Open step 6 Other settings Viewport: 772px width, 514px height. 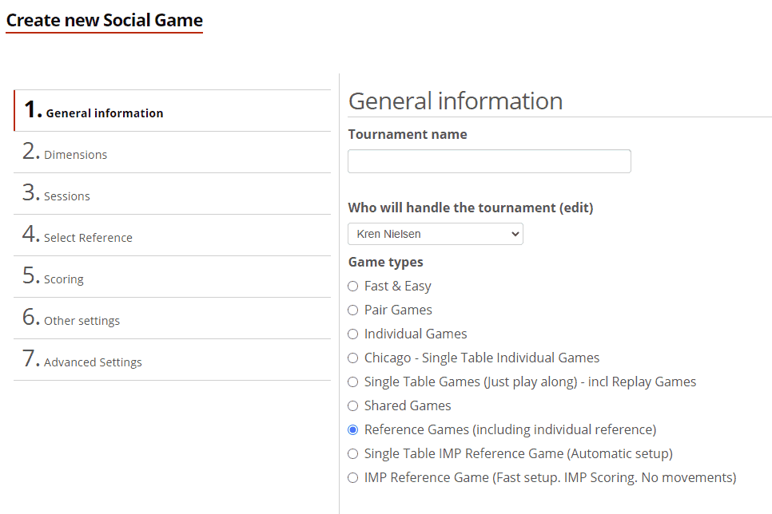[82, 320]
